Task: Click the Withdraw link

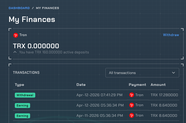Action: [171, 35]
